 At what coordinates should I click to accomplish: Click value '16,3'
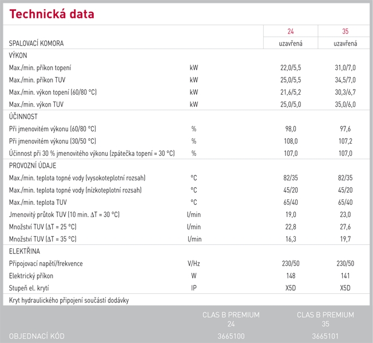point(291,239)
